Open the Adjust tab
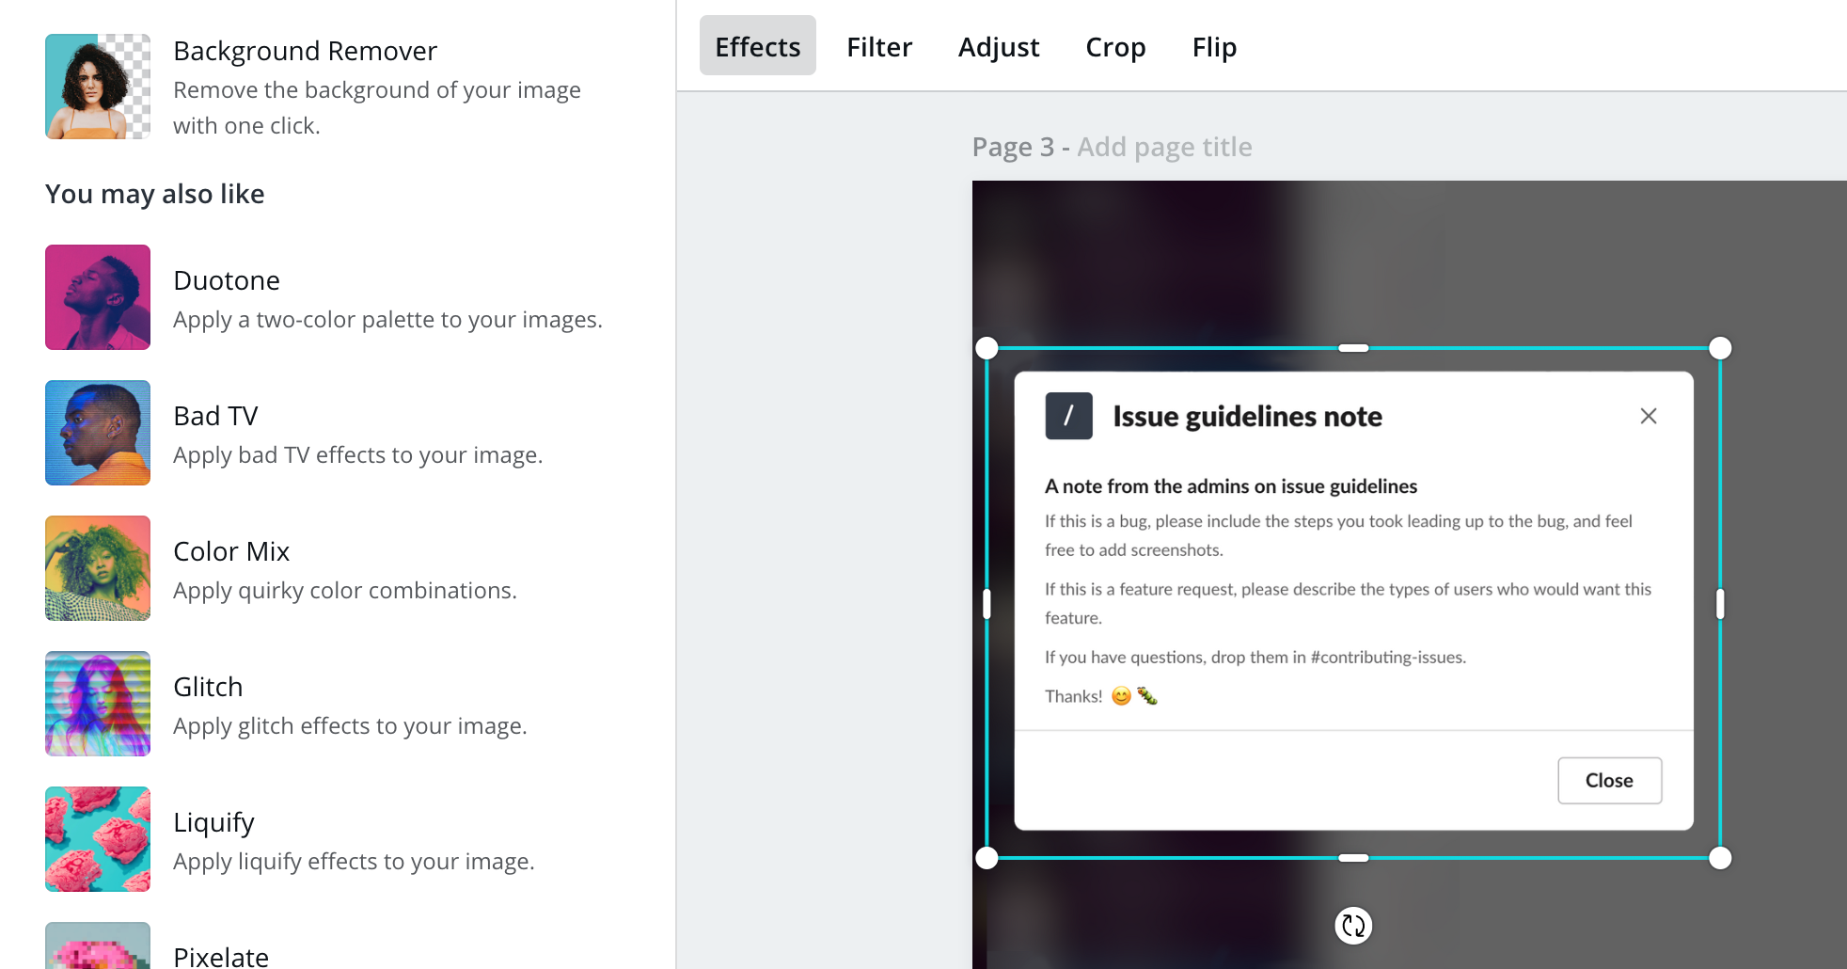Screen dimensions: 1847x969 point(998,46)
